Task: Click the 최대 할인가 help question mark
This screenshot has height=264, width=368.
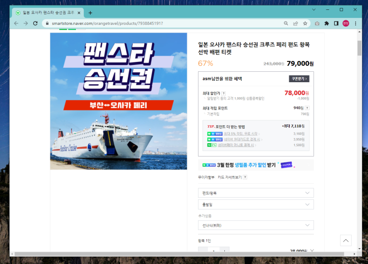Action: [224, 93]
